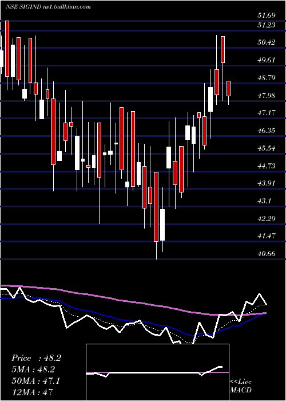Click the '5MA : 48.2' readout
The image size is (286, 401).
click(34, 369)
